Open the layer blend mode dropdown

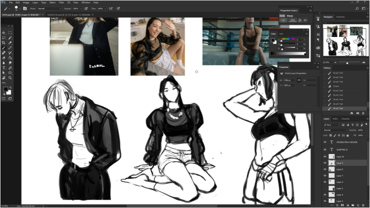pyautogui.click(x=335, y=130)
